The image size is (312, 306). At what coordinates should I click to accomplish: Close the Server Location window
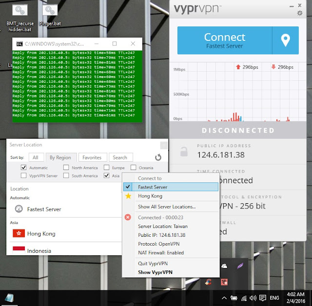164,145
